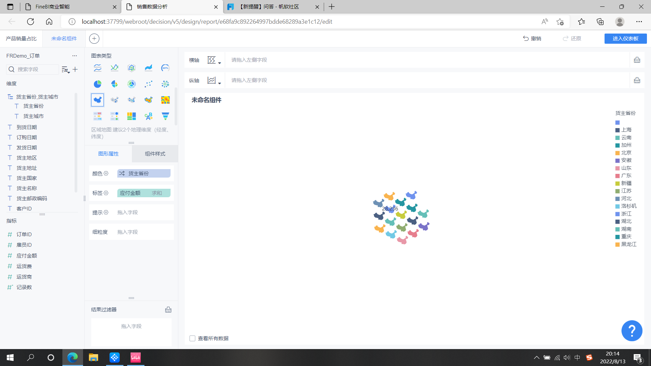Open the bilibili app in taskbar
Viewport: 651px width, 366px height.
pos(136,357)
